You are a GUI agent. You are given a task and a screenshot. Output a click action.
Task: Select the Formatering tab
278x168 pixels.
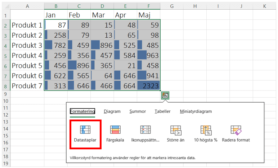tap(82, 111)
